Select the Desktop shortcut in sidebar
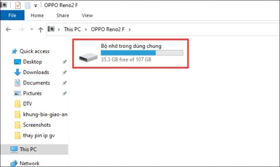 (32, 62)
